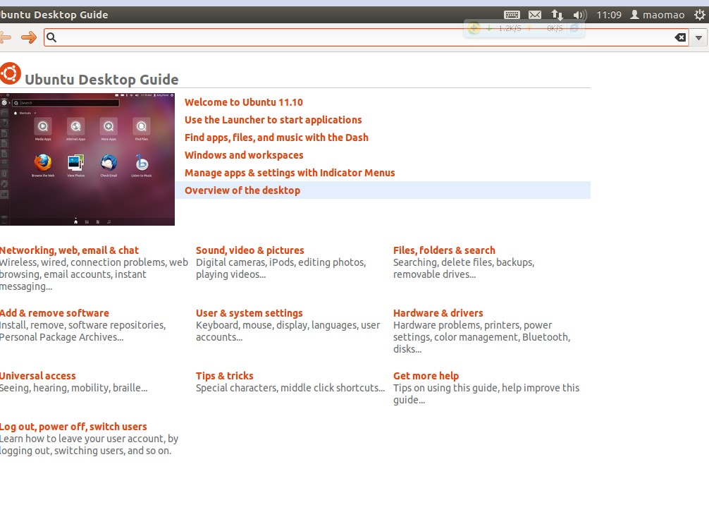Screen dimensions: 709x512
Task: Open User & system settings section
Action: pos(249,313)
